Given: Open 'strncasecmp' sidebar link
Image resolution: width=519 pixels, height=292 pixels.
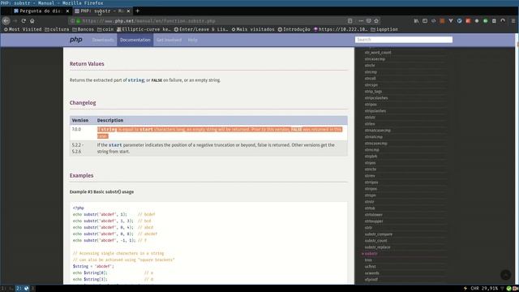Looking at the screenshot, I should 375,144.
